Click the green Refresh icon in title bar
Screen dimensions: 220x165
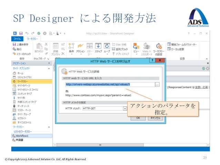pos(39,33)
